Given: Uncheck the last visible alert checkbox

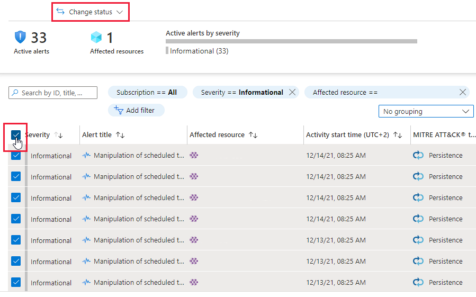Looking at the screenshot, I should (x=16, y=282).
